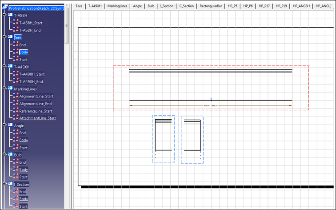The height and width of the screenshot is (210, 336).
Task: Click the ProfileFabricationSketch root drawing icon
Action: point(5,8)
